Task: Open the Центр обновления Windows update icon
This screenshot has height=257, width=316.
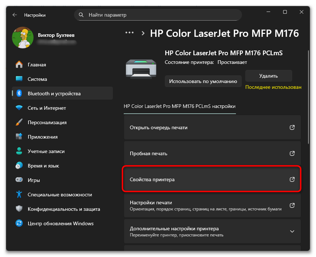Action: [x=19, y=223]
